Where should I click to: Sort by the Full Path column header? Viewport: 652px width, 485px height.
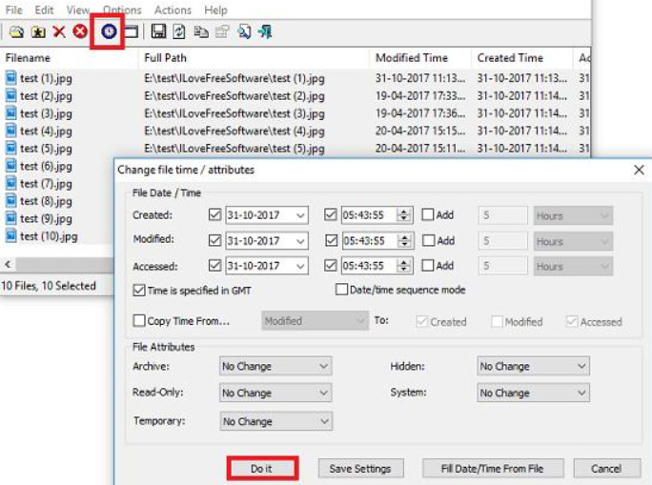(254, 58)
